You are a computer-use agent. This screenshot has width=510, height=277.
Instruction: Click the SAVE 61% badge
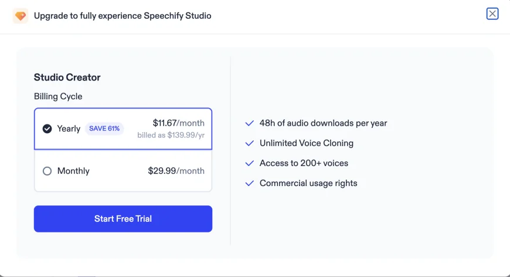point(104,129)
